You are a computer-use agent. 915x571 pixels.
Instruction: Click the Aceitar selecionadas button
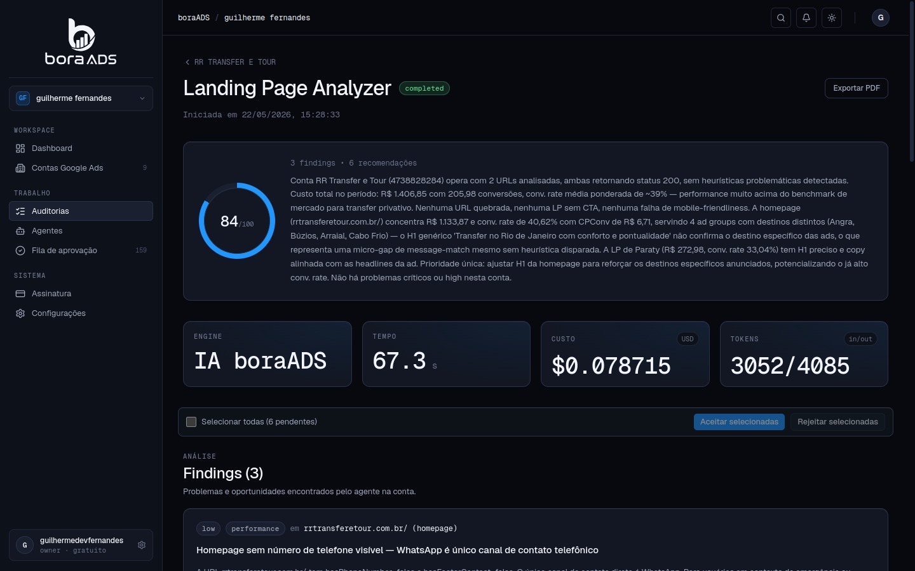pos(739,422)
